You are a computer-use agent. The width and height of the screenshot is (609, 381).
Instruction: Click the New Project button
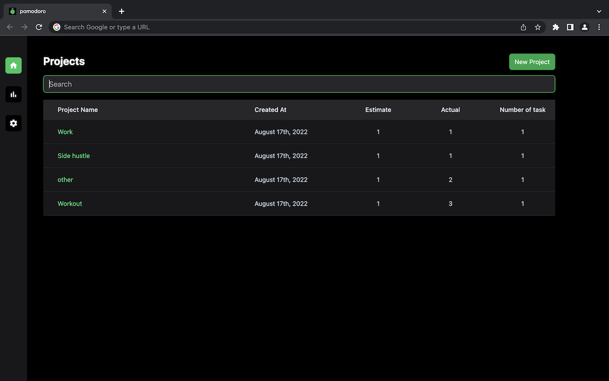pyautogui.click(x=532, y=62)
